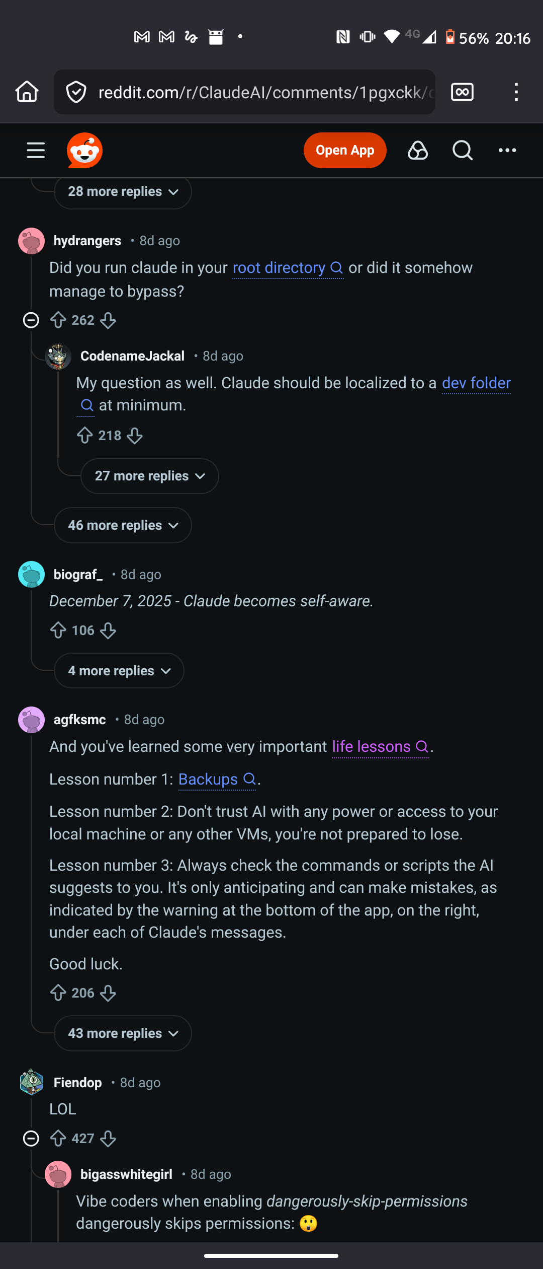543x1269 pixels.
Task: Open the dev folder search link
Action: [476, 383]
